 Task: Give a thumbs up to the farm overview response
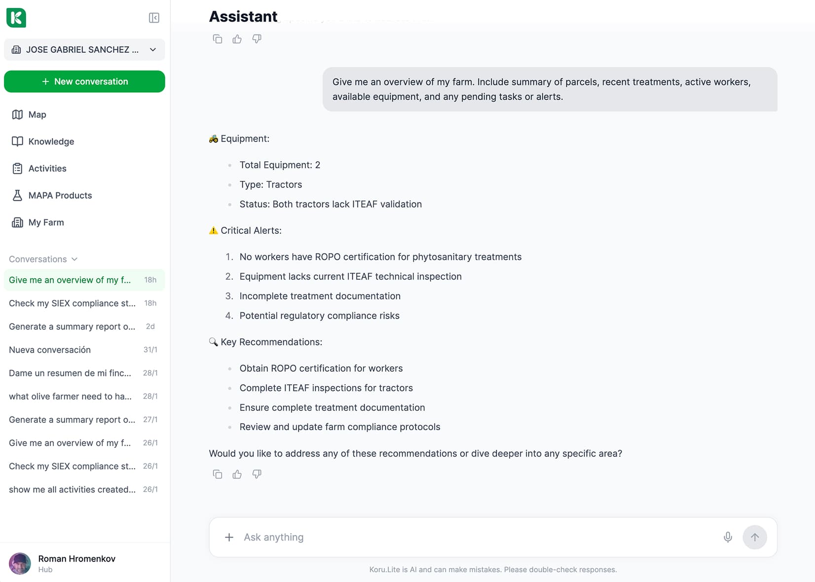(x=237, y=474)
